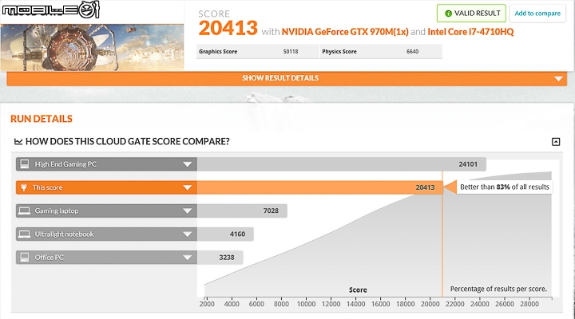Select the Office PC label

pos(50,258)
